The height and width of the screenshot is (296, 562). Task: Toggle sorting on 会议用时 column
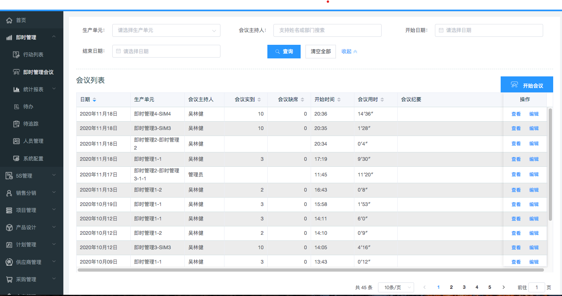tap(382, 100)
